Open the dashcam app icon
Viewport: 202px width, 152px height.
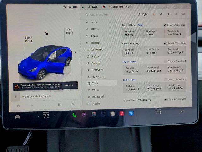click(93, 114)
